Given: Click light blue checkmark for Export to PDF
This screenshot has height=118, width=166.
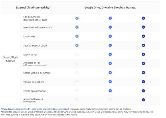Looking at the screenshot, I should (x=110, y=54).
